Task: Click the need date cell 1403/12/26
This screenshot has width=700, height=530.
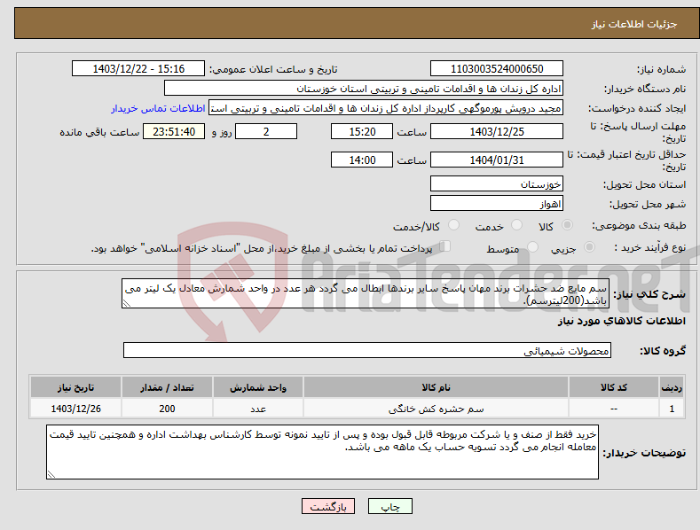Action: (x=76, y=409)
